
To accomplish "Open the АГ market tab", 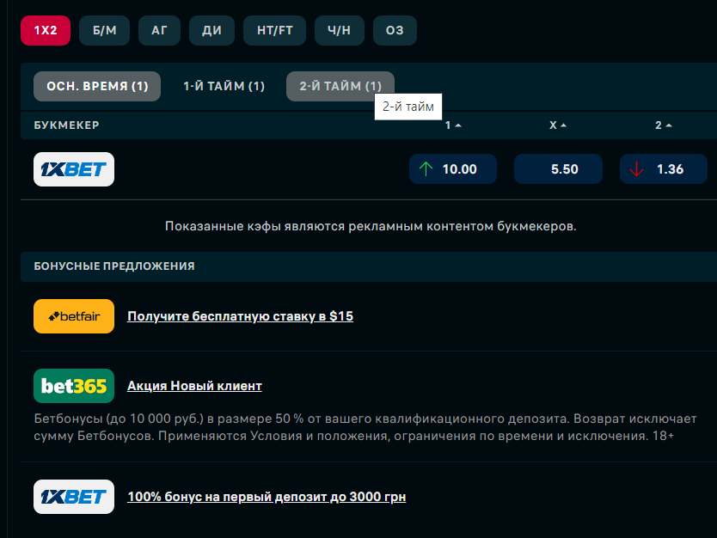I will tap(159, 31).
